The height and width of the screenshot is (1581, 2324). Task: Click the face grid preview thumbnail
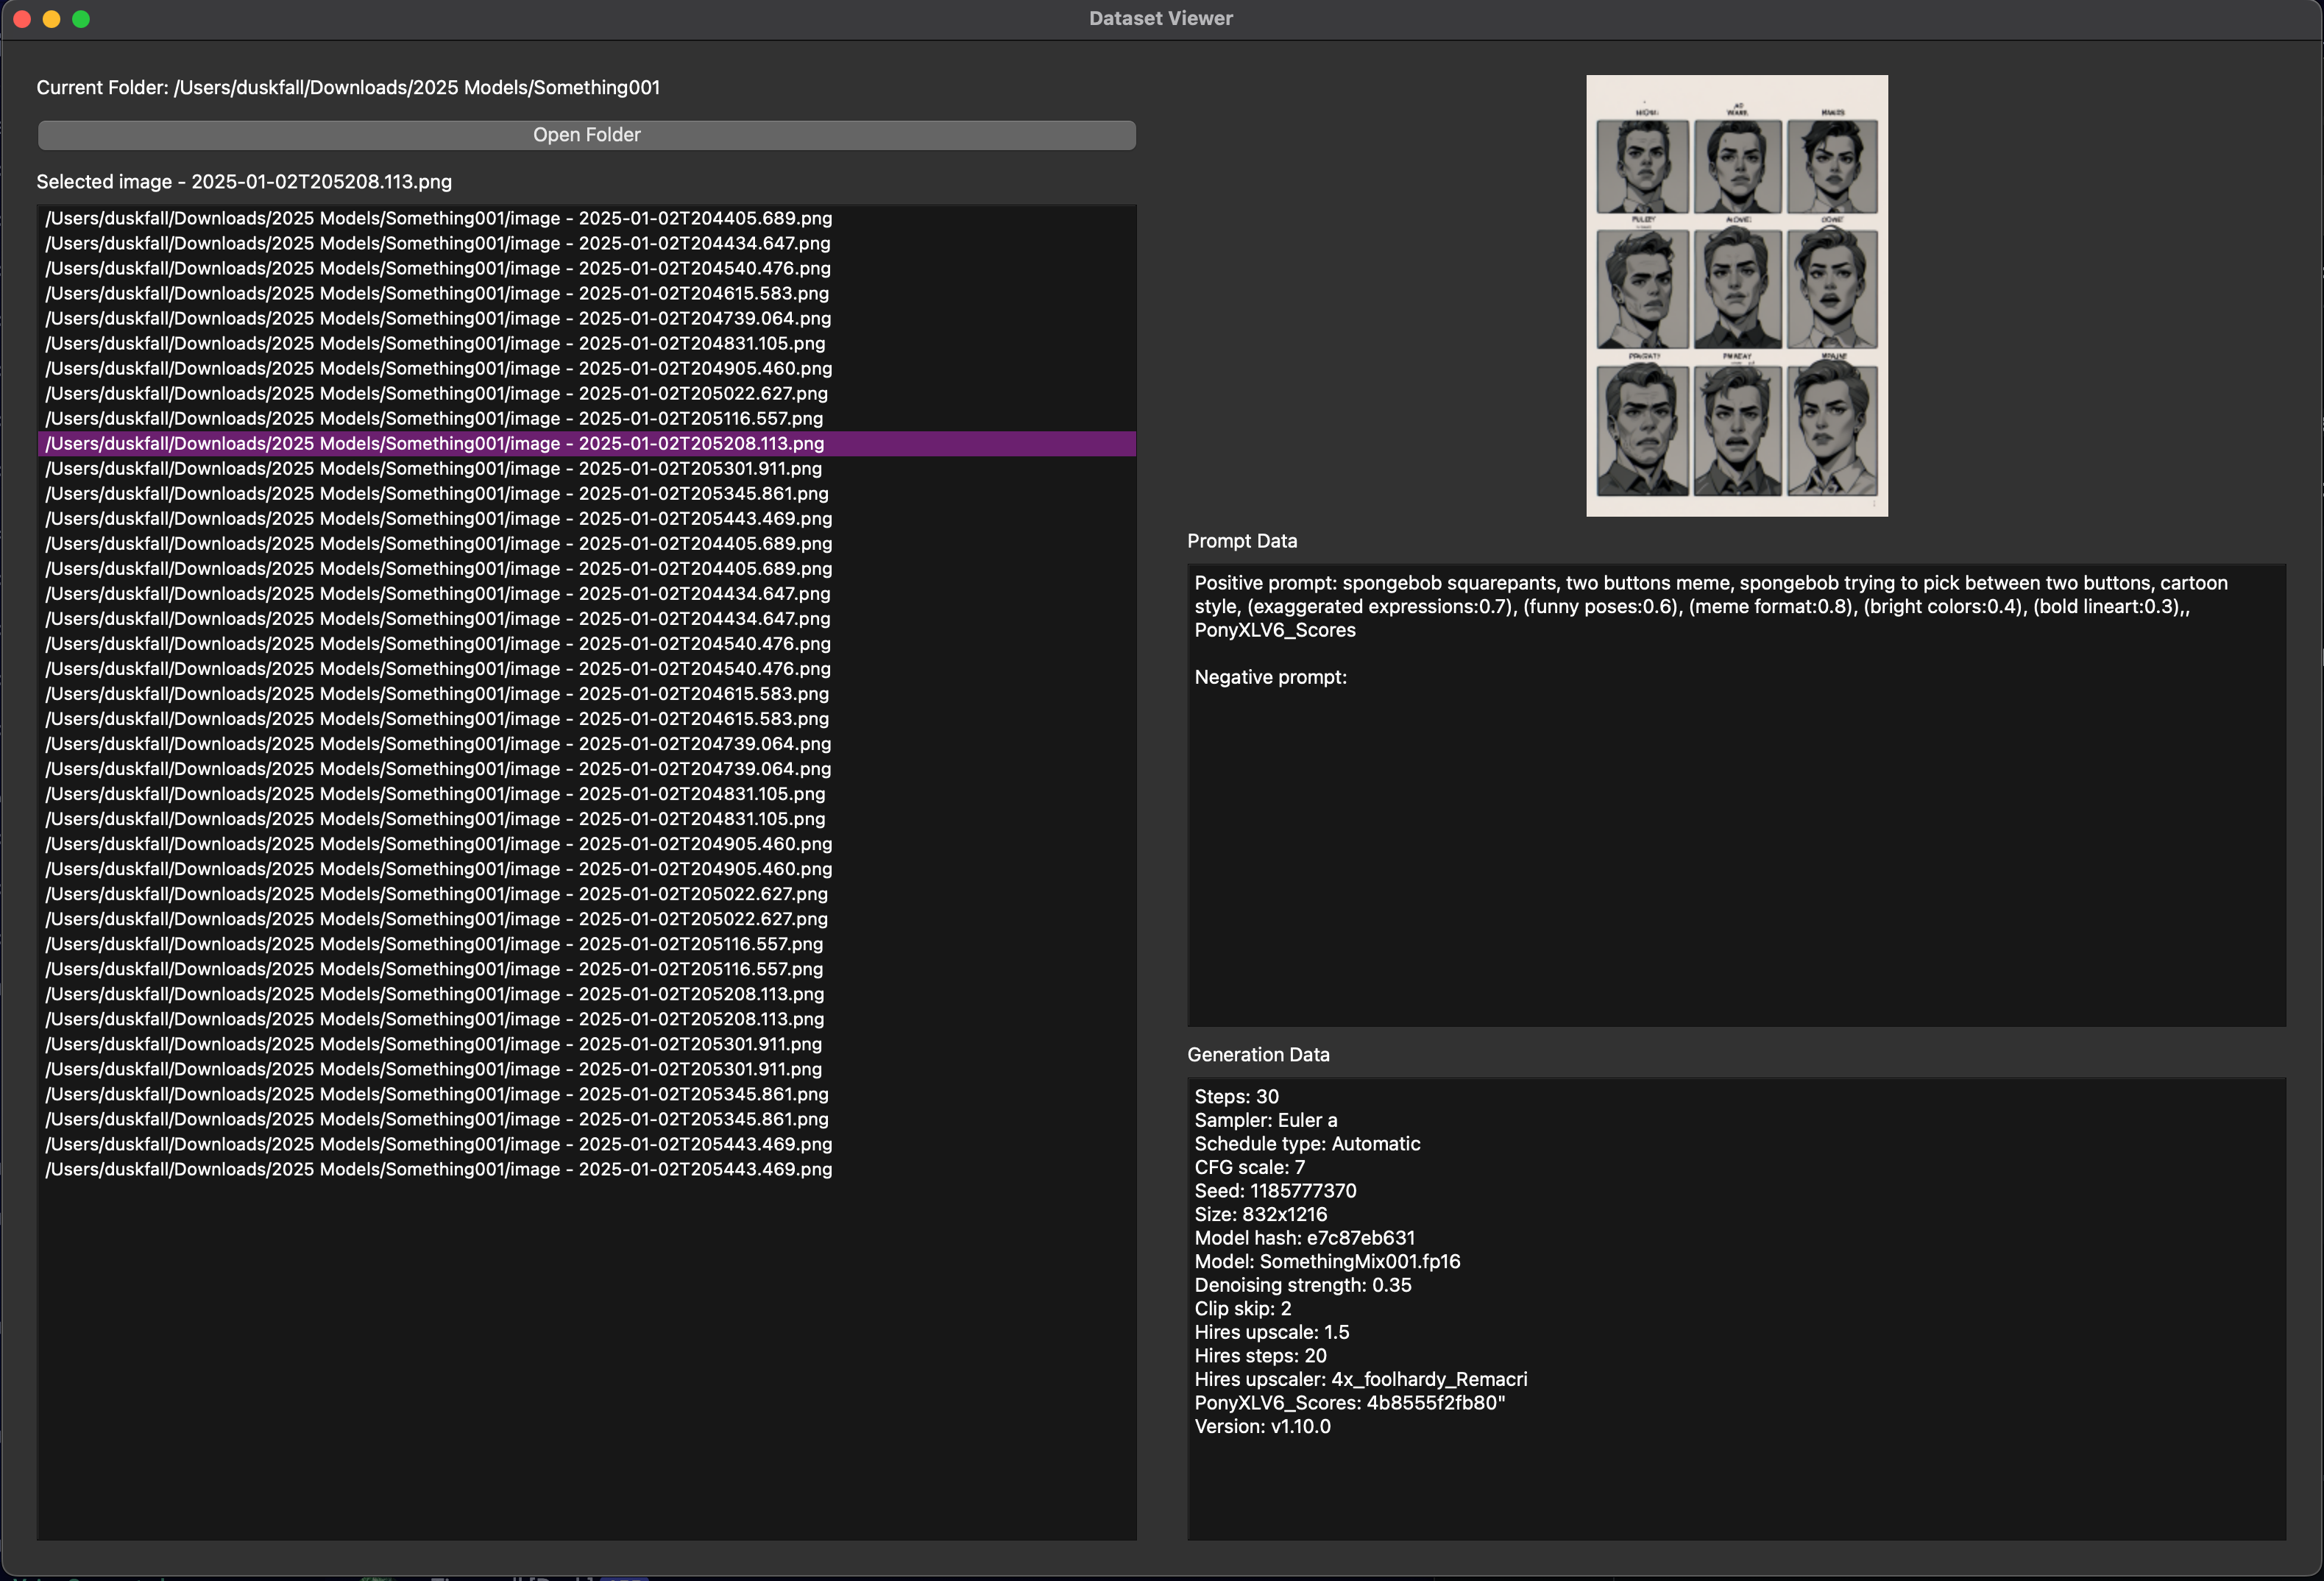[1736, 296]
